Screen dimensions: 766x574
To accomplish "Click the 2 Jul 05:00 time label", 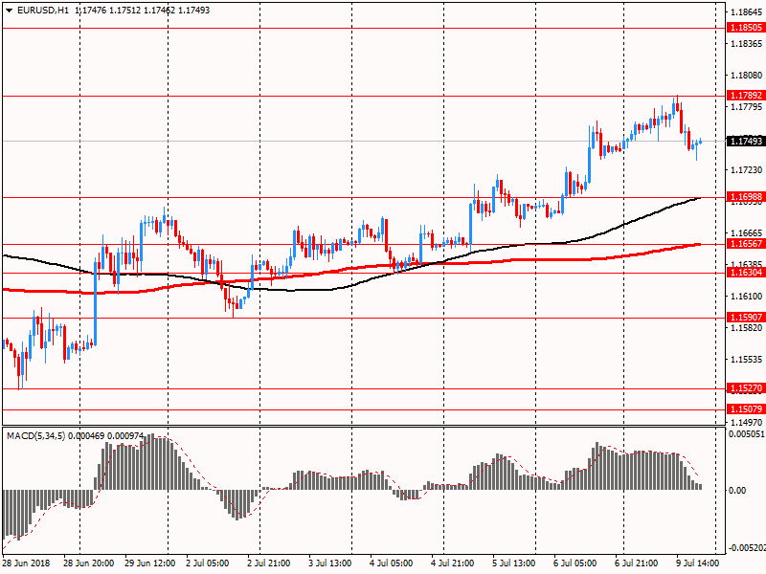I will [x=207, y=563].
